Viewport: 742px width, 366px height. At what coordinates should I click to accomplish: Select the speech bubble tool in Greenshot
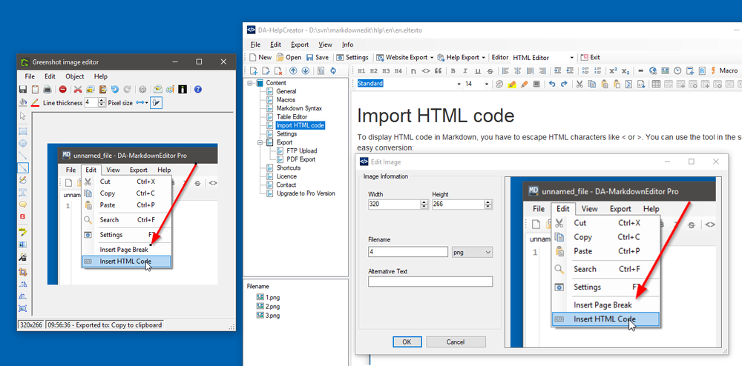click(23, 204)
